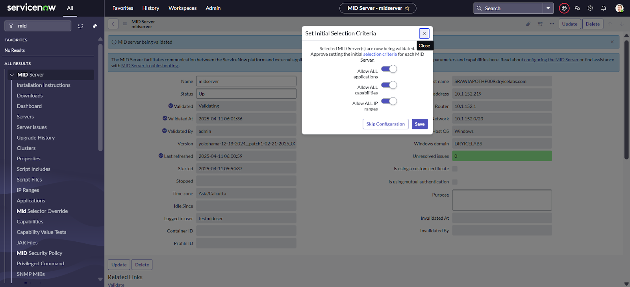This screenshot has width=630, height=287.
Task: Open the History menu
Action: [151, 8]
